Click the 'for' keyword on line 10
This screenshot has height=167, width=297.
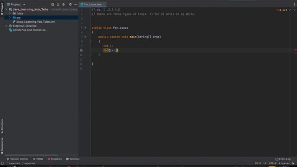pos(106,51)
